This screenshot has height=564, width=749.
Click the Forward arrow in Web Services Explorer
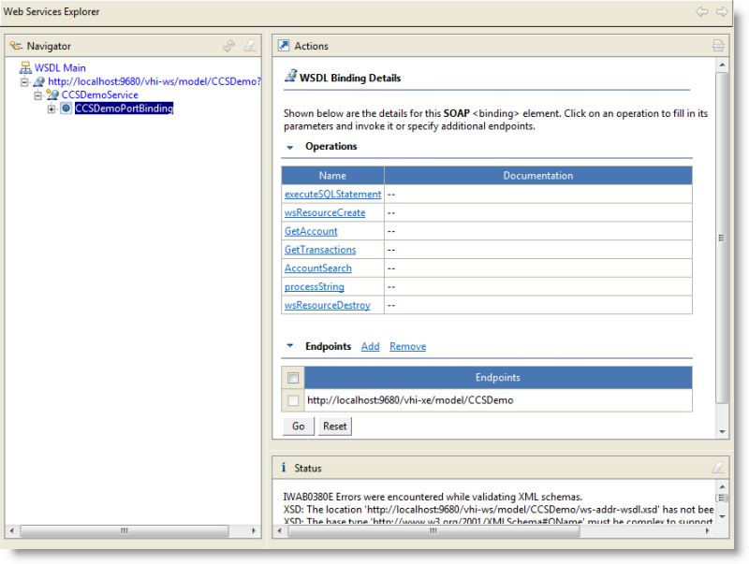pos(722,12)
